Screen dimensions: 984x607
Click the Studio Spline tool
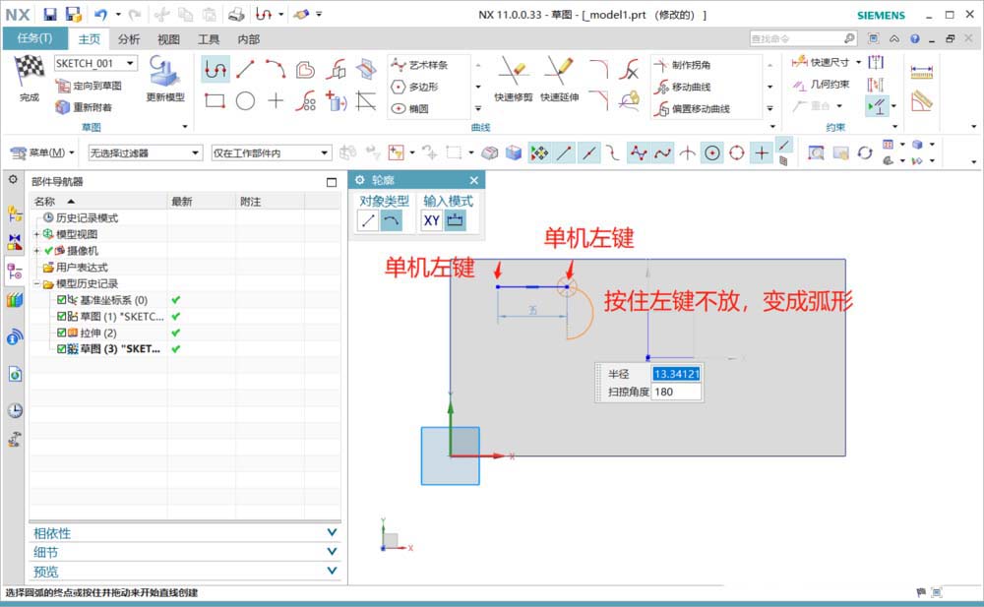pos(419,65)
